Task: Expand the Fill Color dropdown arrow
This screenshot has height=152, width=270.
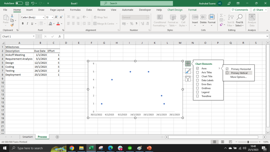Action: point(54,23)
